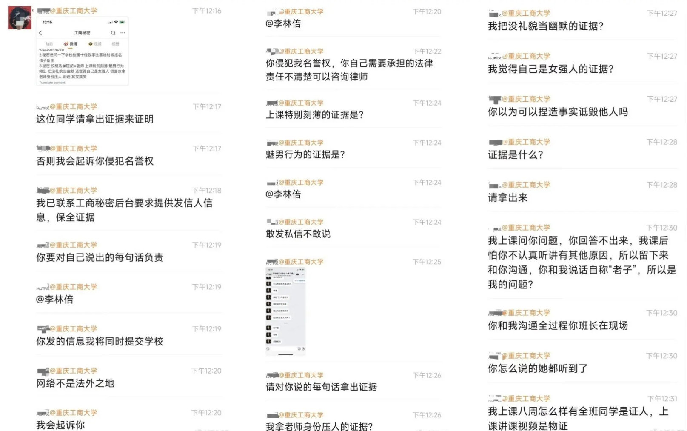Click the red eye icon beside 微博

(x=66, y=43)
